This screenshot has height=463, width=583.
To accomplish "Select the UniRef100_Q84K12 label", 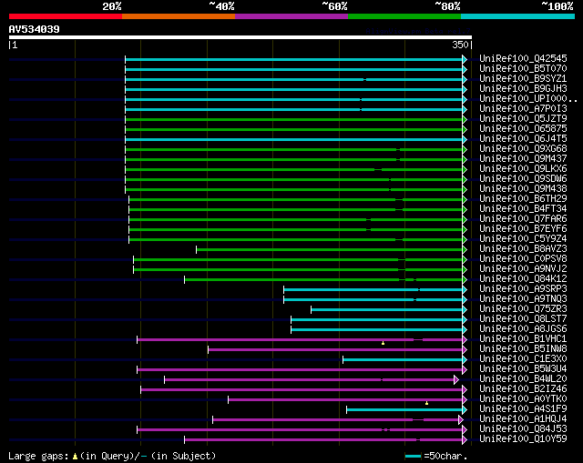I will click(523, 279).
